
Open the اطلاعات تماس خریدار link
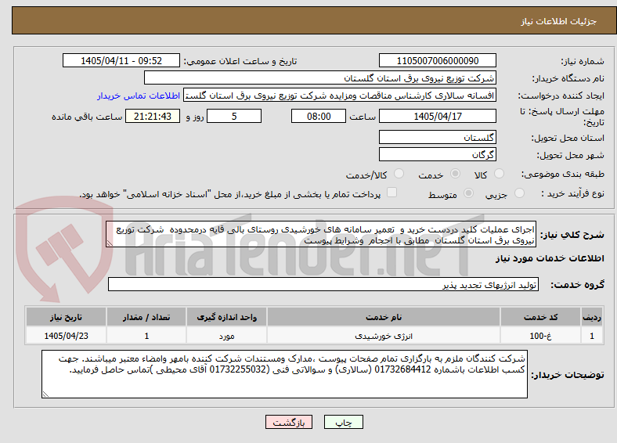click(x=139, y=95)
